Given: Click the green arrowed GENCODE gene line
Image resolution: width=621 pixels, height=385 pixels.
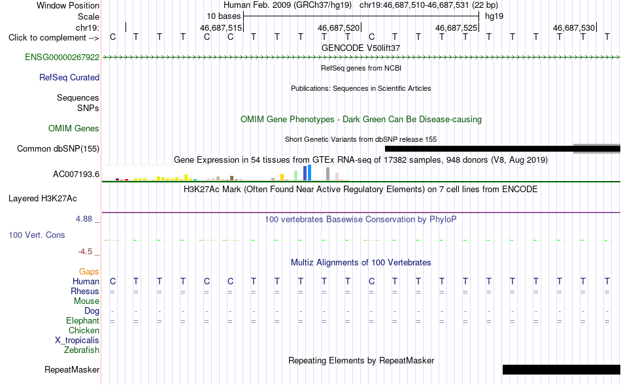Looking at the screenshot, I should [361, 58].
